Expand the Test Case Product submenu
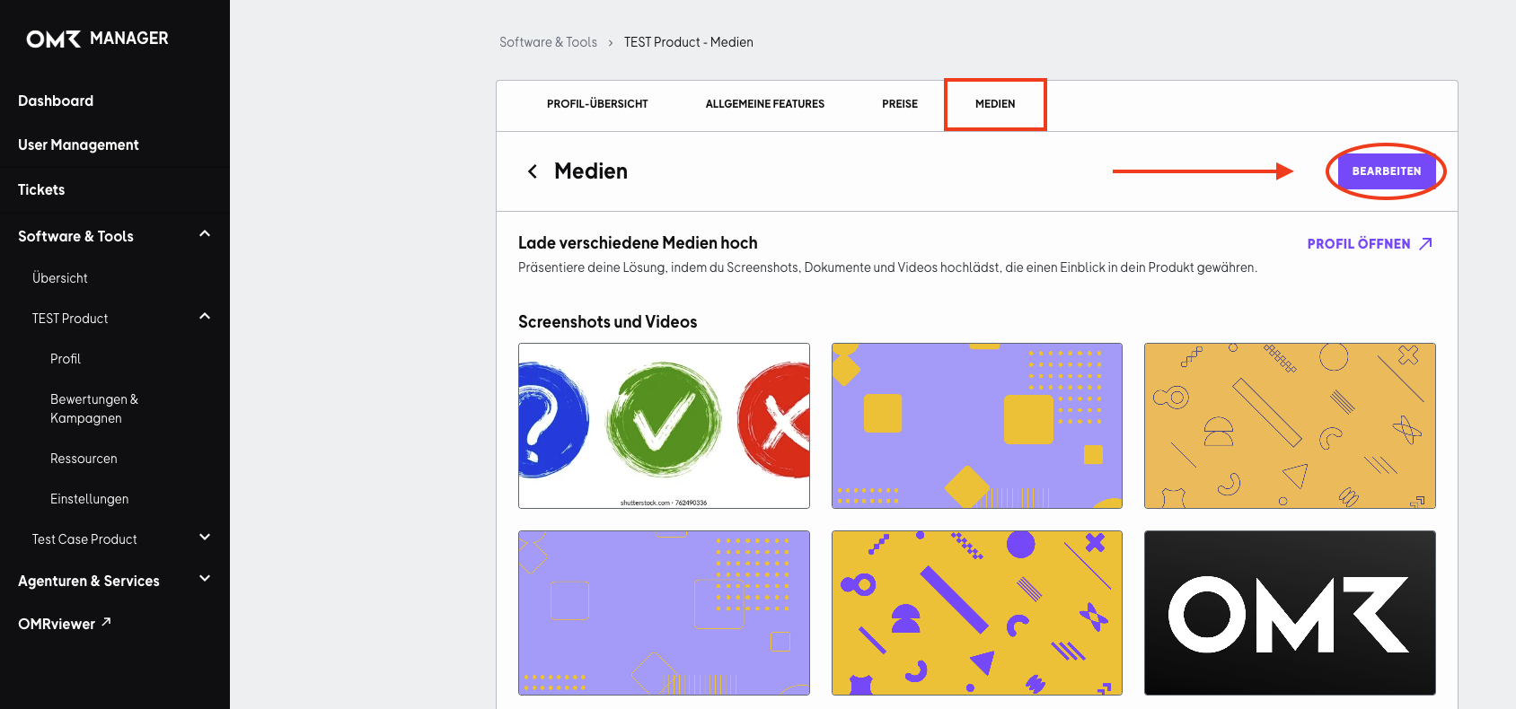This screenshot has width=1516, height=709. [x=205, y=538]
